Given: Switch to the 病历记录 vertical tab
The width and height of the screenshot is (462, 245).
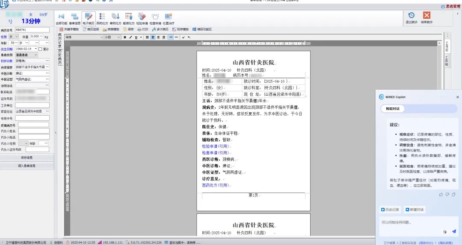Looking at the screenshot, I should tap(60, 41).
